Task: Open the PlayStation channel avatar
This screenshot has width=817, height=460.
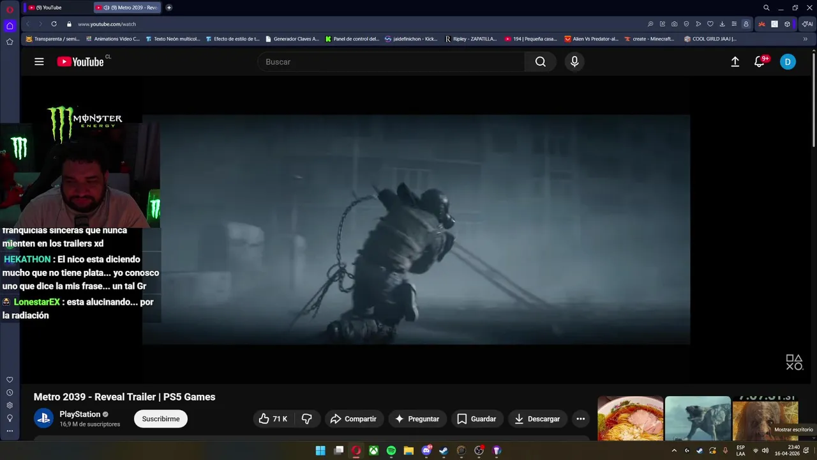Action: 43,419
